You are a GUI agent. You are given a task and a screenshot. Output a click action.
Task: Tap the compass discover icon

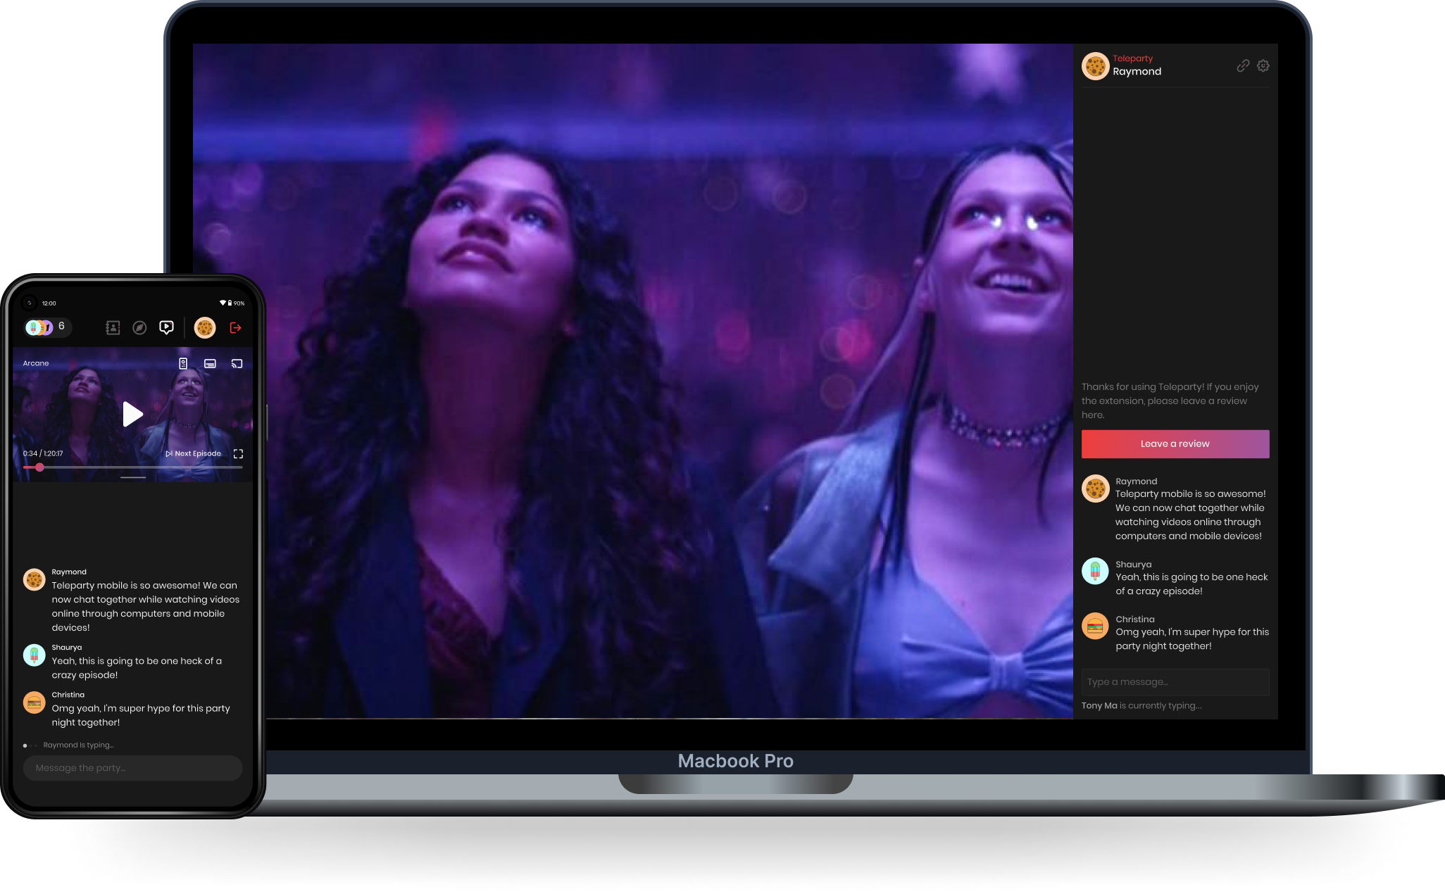(139, 327)
